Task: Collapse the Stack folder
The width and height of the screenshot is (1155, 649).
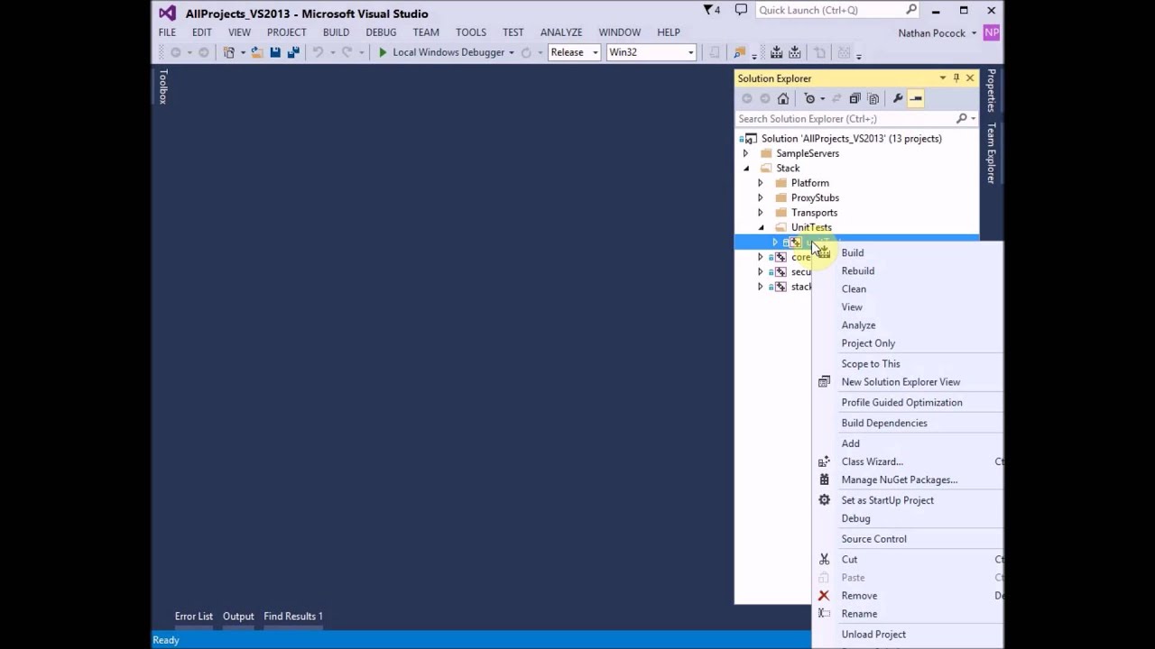Action: click(745, 169)
